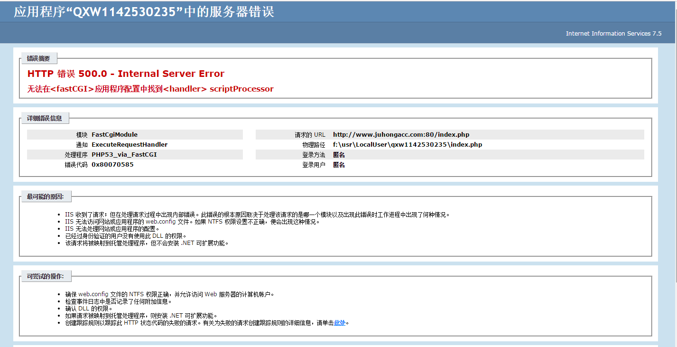This screenshot has width=677, height=347.
Task: Select the 匿名 login method value
Action: pyautogui.click(x=338, y=154)
